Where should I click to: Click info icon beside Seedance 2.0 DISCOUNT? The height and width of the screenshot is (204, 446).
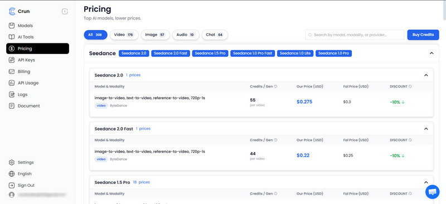pos(410,86)
